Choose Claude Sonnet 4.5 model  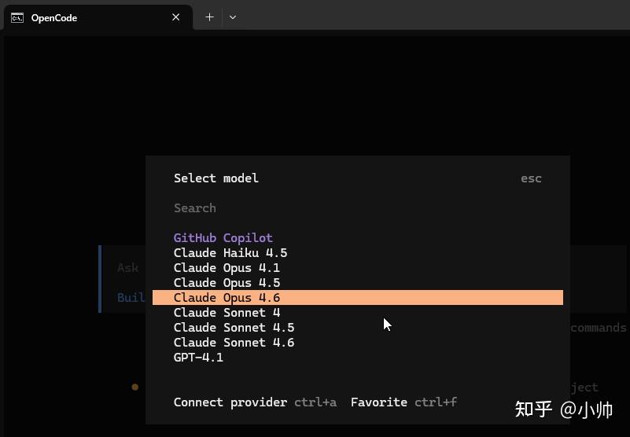point(358,327)
